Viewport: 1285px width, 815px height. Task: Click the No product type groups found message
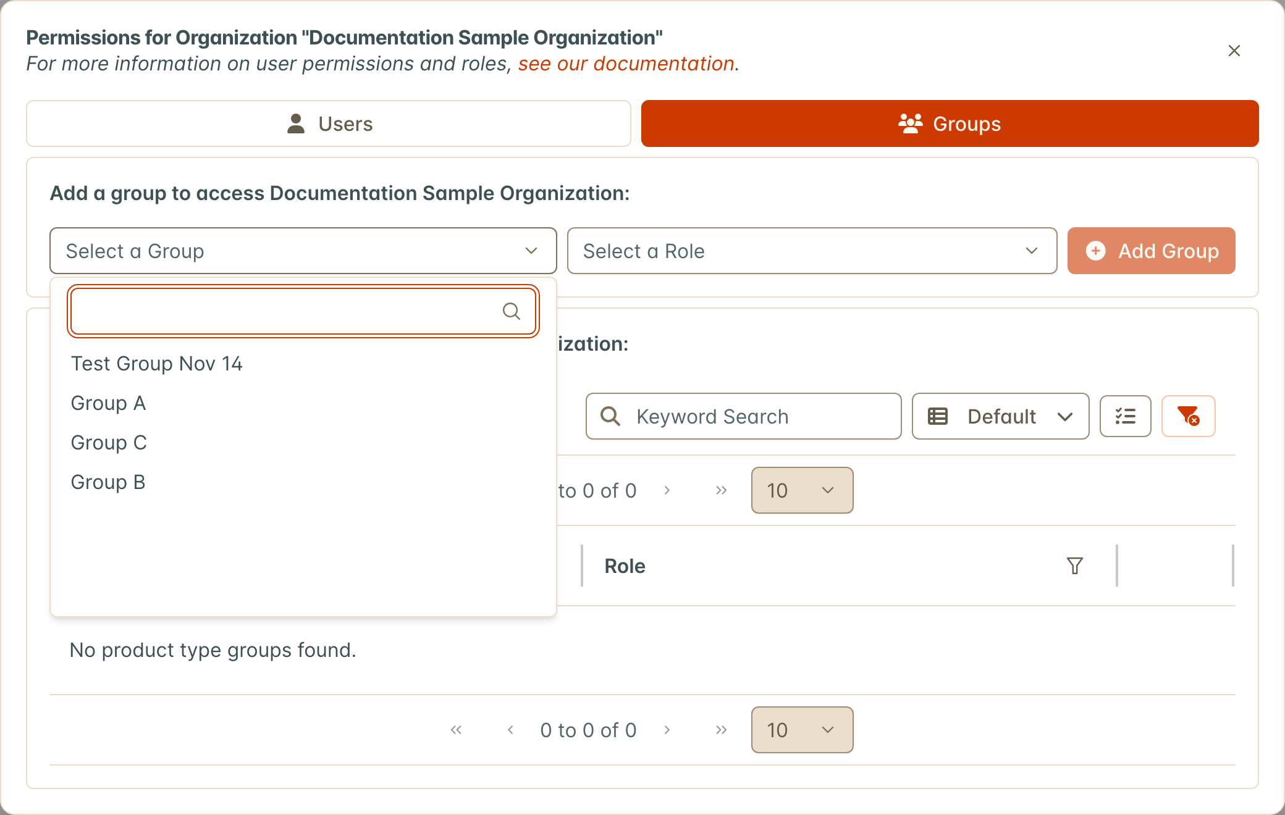[x=213, y=650]
